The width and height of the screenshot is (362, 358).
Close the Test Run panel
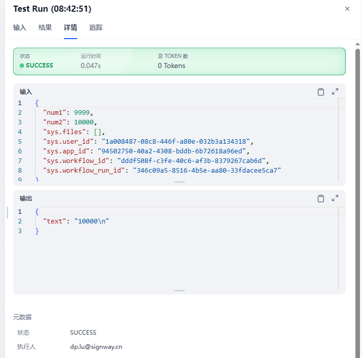347,9
